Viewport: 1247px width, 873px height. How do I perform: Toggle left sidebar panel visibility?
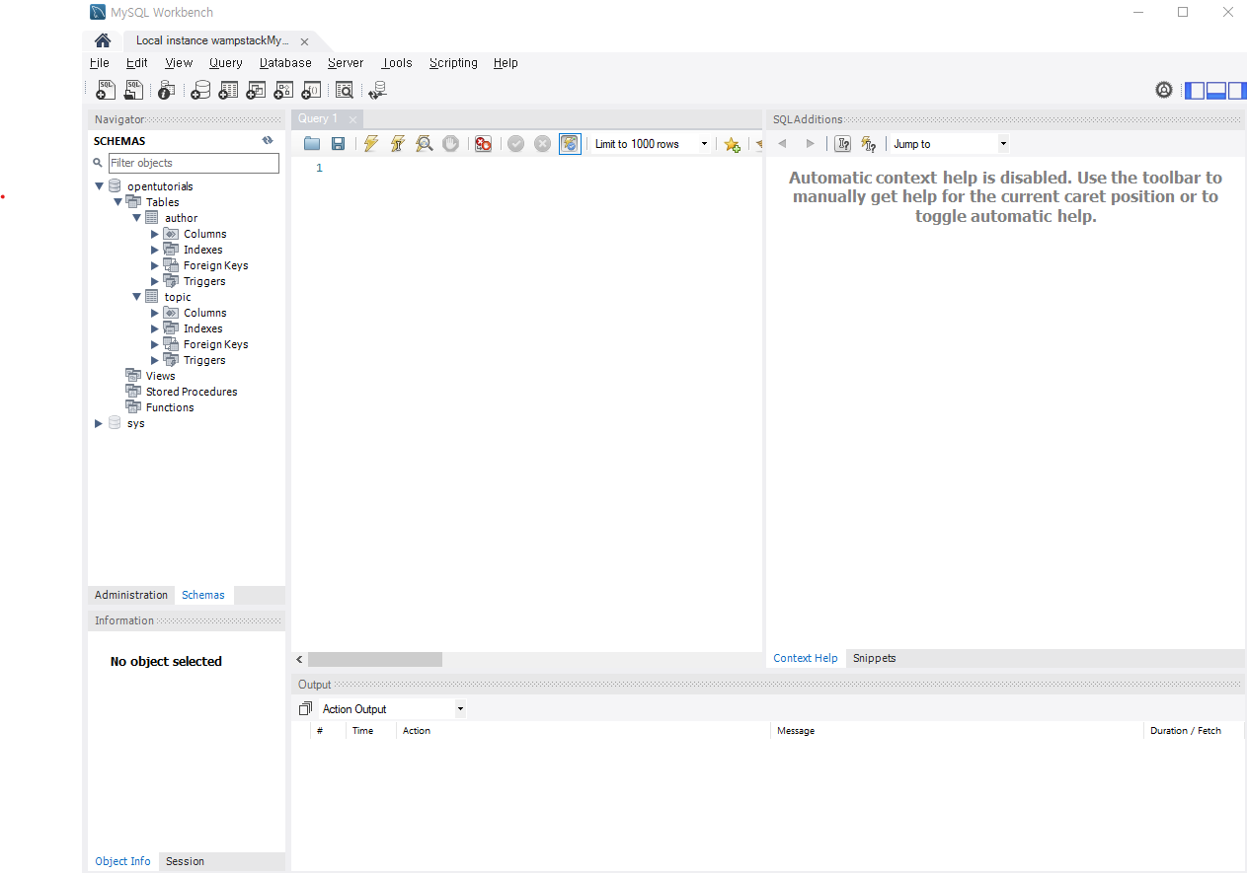pos(1195,90)
